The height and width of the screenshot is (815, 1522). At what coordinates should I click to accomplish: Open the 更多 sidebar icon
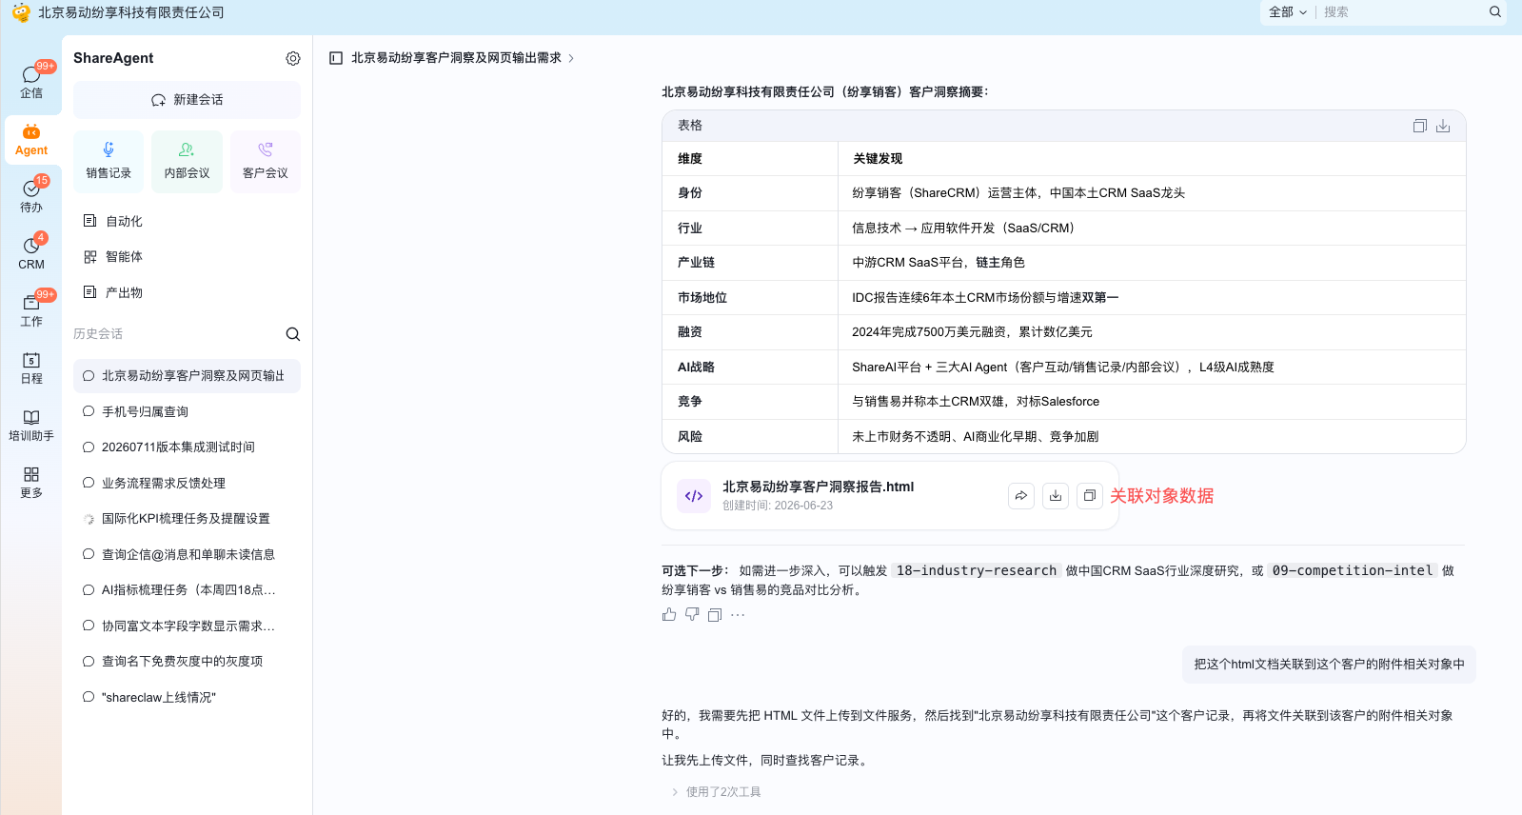pos(31,481)
